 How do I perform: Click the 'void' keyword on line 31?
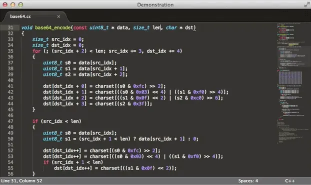tap(27, 27)
